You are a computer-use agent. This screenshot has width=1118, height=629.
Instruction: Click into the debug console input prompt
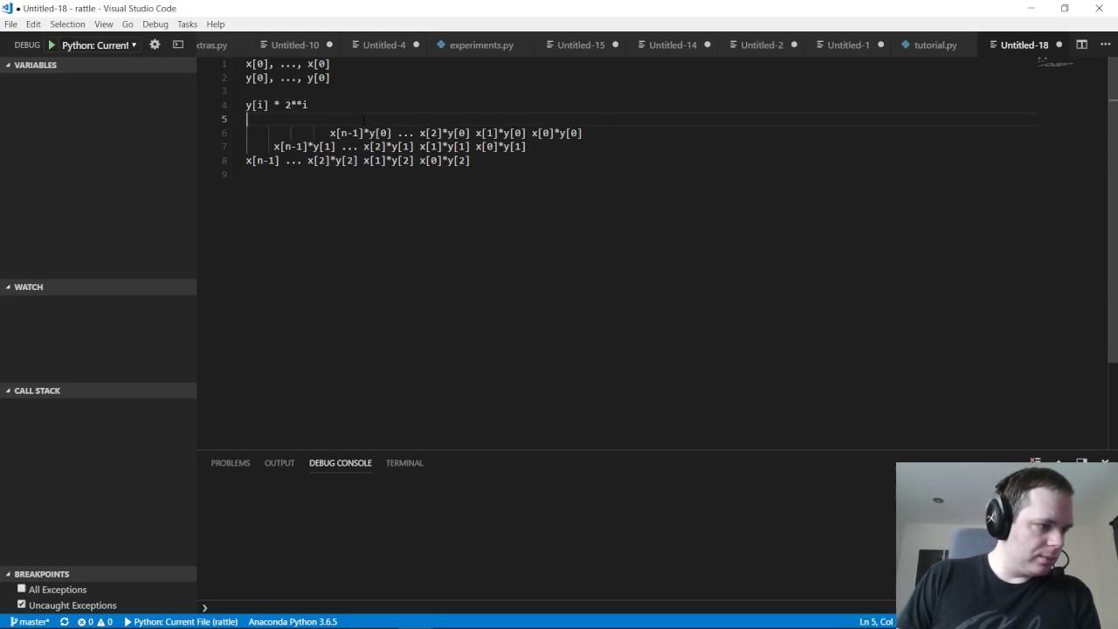coord(550,607)
